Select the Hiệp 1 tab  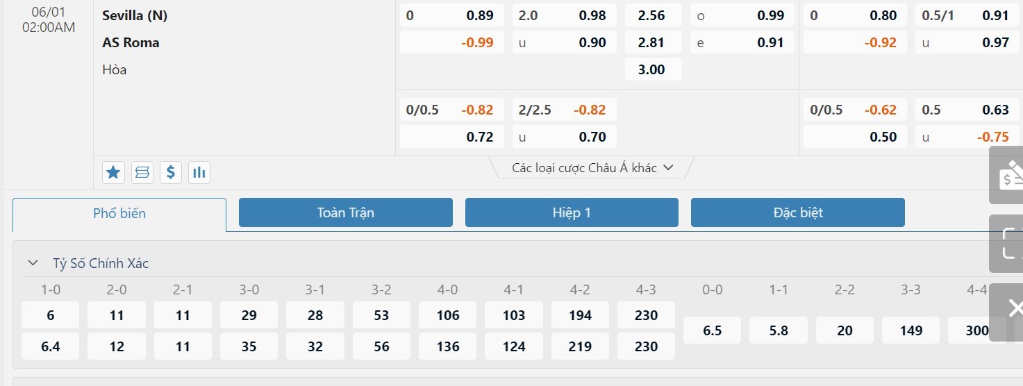[x=572, y=212]
